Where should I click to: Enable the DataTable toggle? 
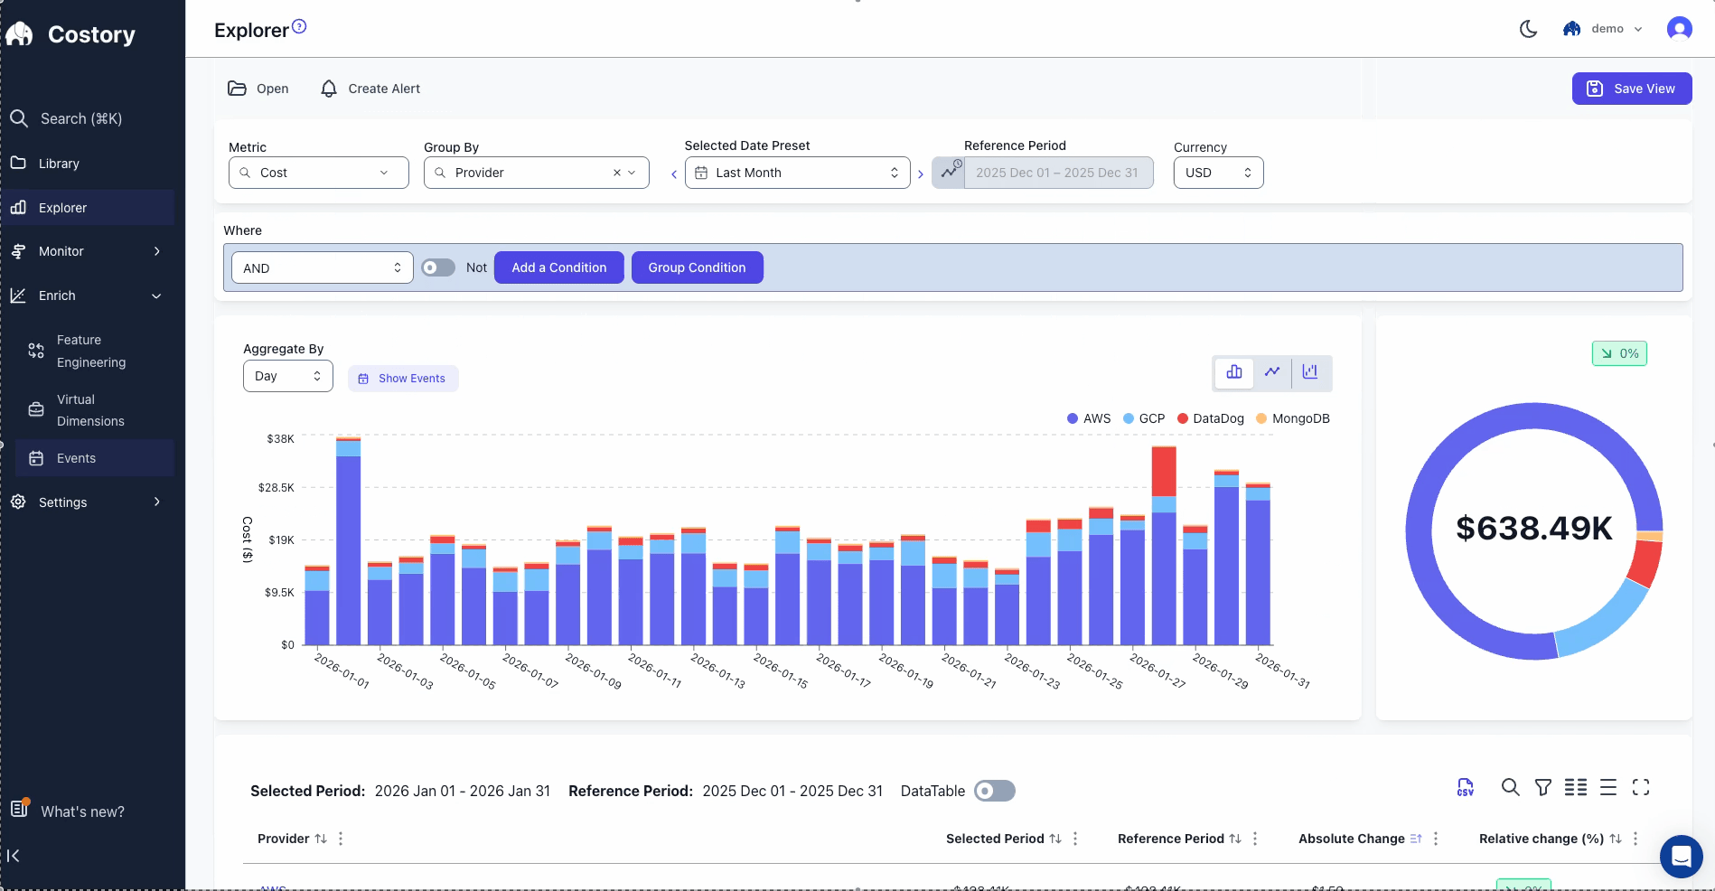pyautogui.click(x=995, y=791)
